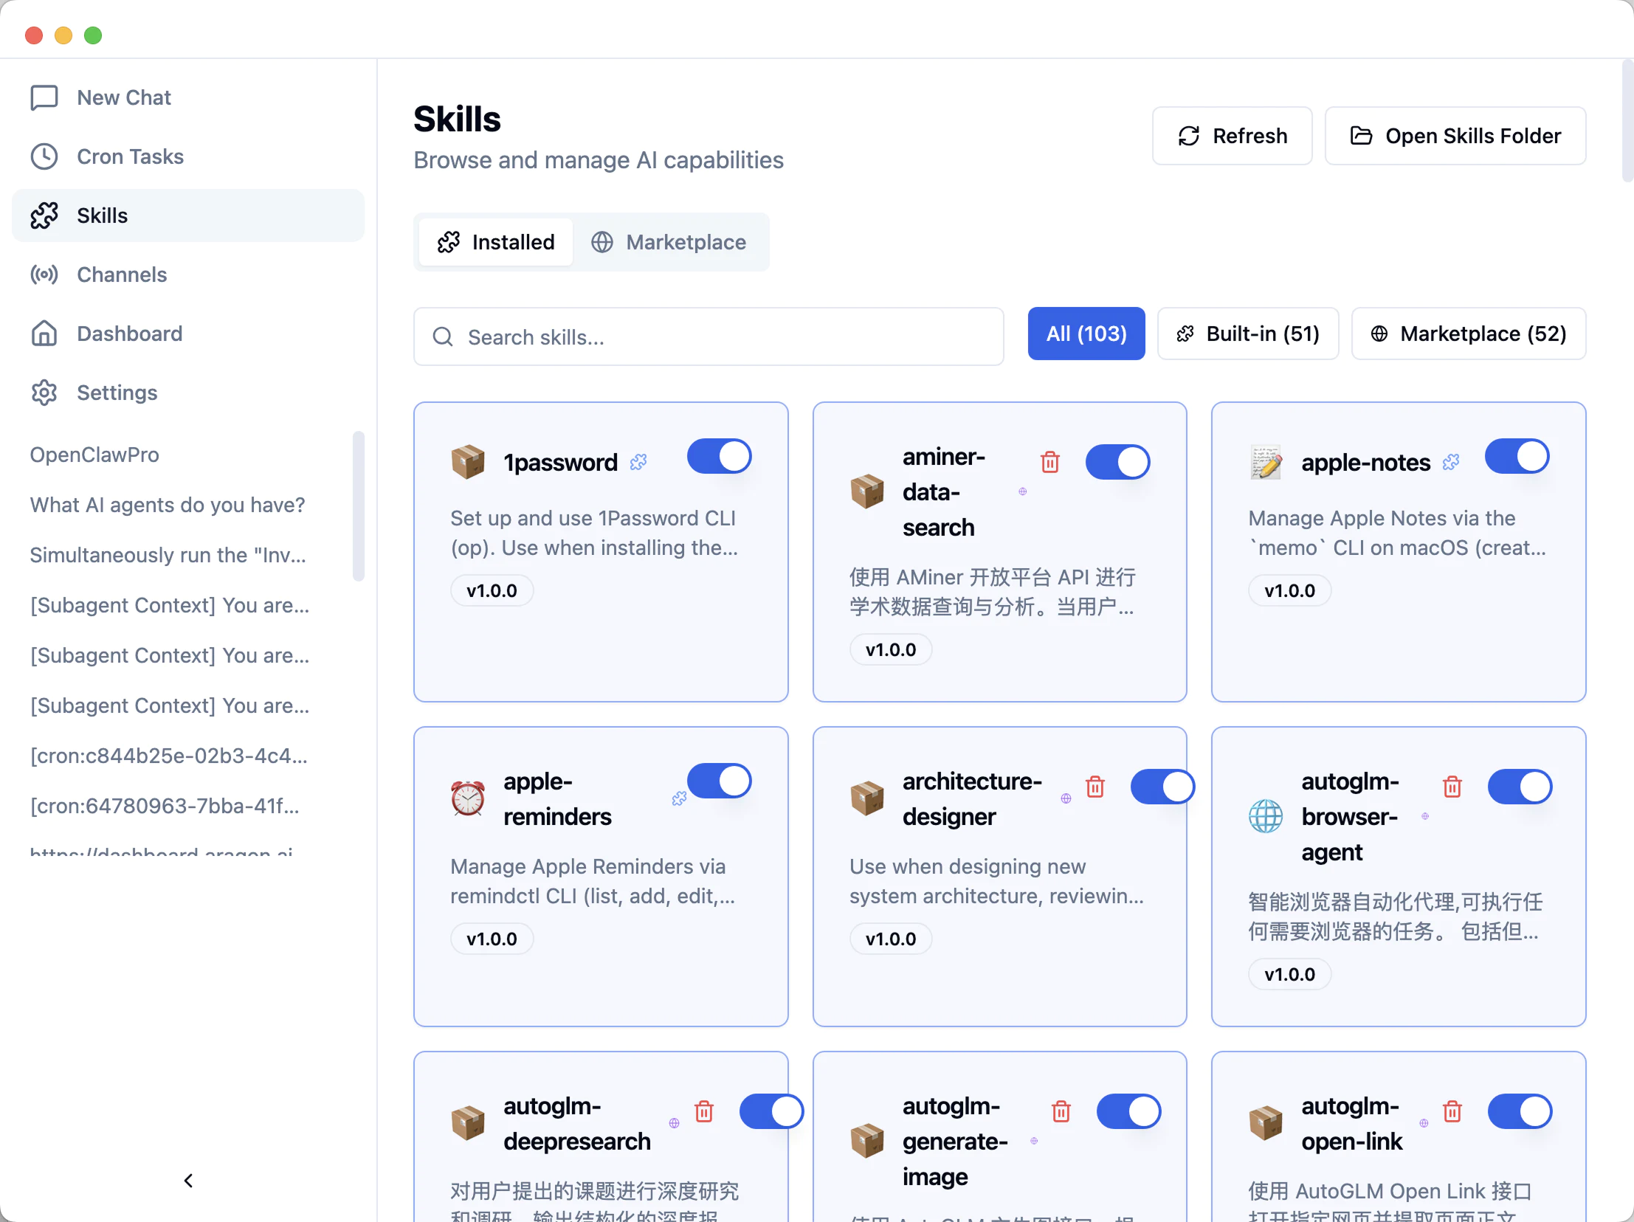Open Settings from the sidebar
Screen dimensions: 1634x1222
coord(117,392)
